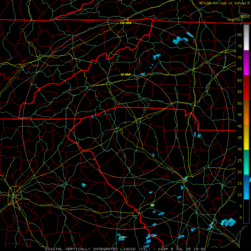Click the 5 value on the color scale
The height and width of the screenshot is (251, 251).
tap(241, 206)
